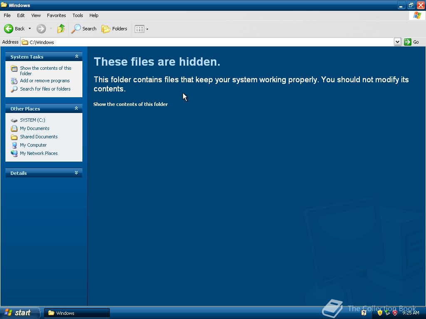This screenshot has height=319, width=426.
Task: Click the Windows taskbar button
Action: point(77,313)
